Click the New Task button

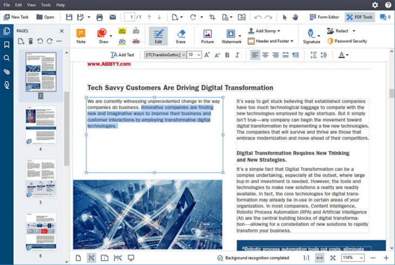coord(16,17)
